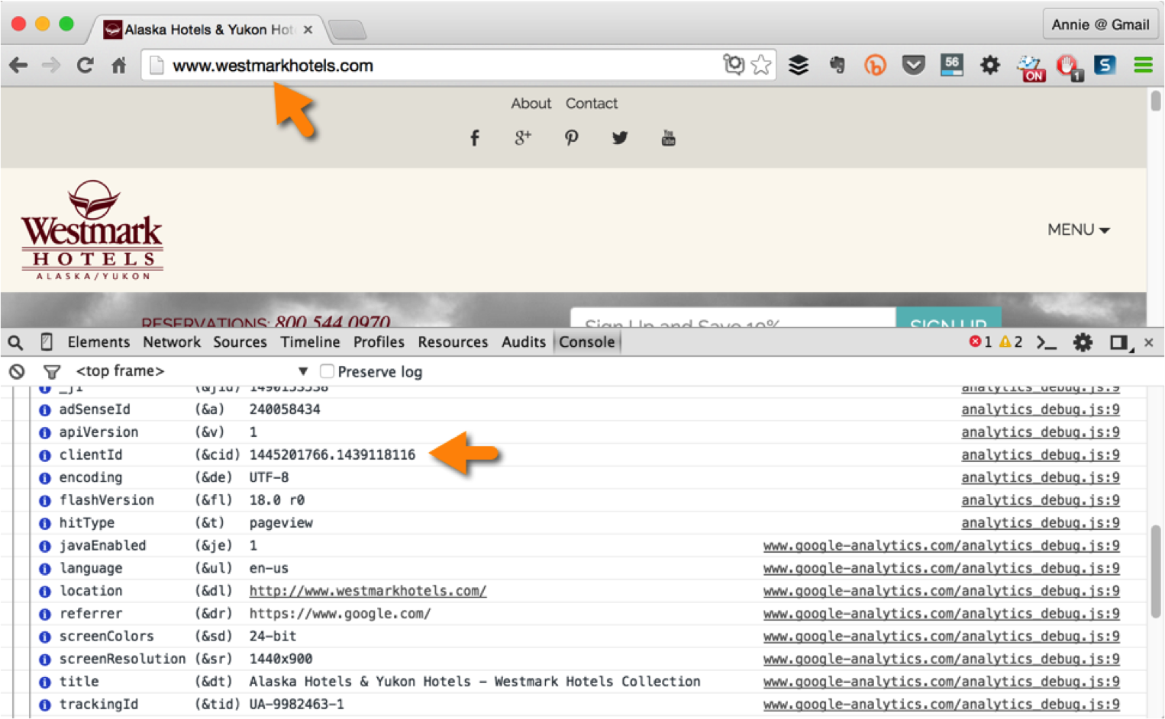Click the About link
Screen dimensions: 1165x719
[531, 104]
